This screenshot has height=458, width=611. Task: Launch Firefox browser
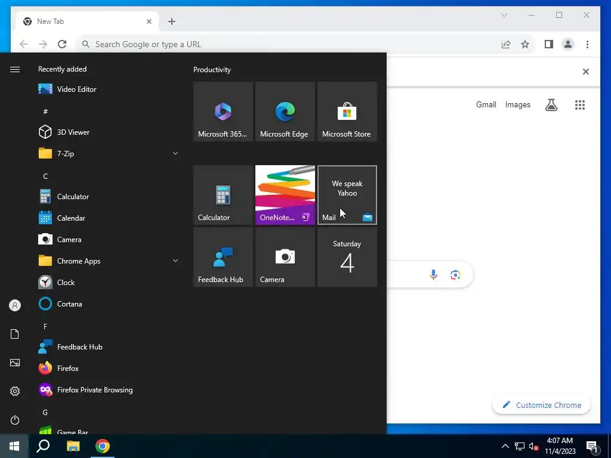click(108, 369)
